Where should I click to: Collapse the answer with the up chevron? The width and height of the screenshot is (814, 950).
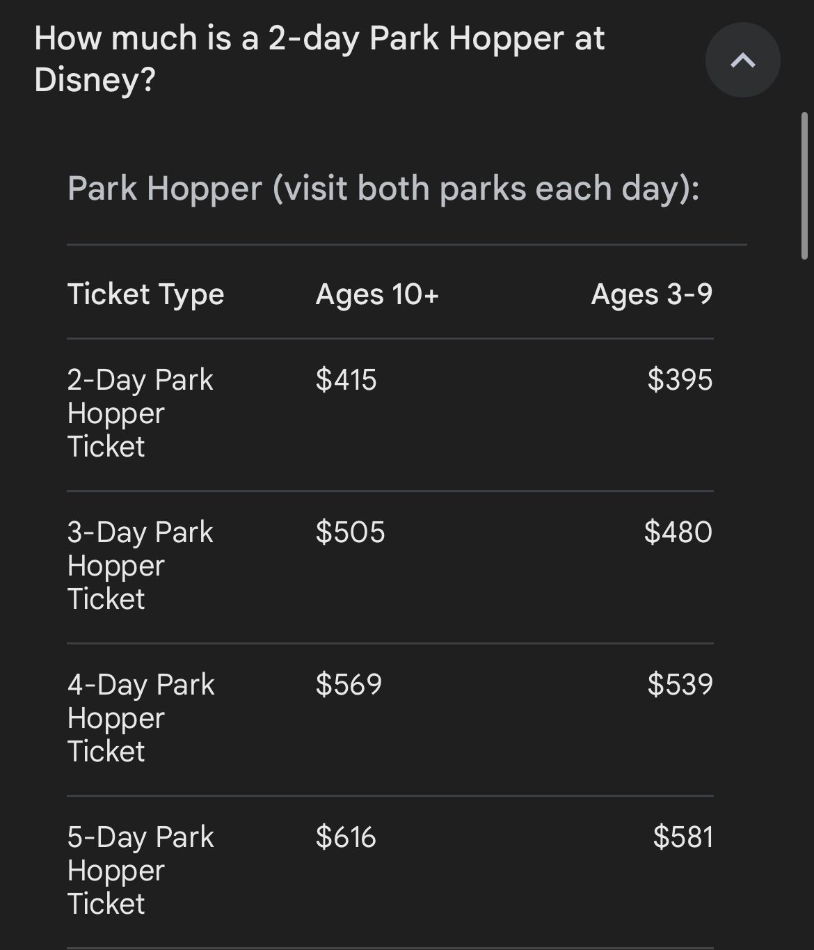(x=742, y=60)
